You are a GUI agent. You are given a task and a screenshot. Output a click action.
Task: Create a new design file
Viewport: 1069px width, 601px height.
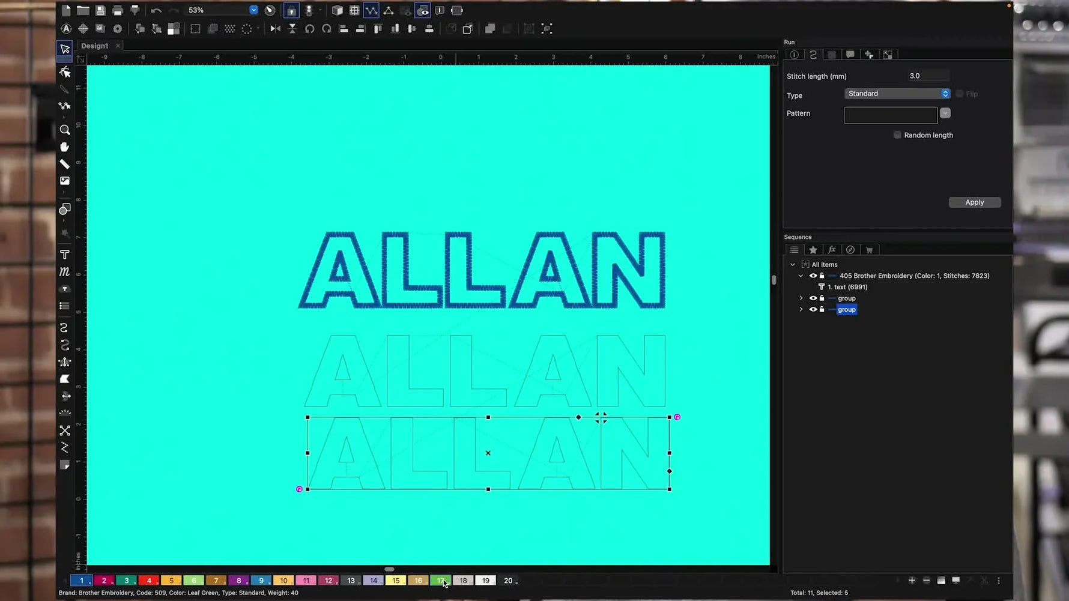pos(65,10)
